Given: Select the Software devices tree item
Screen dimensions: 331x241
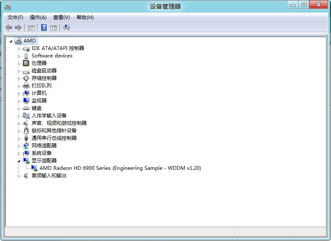Looking at the screenshot, I should (x=52, y=56).
